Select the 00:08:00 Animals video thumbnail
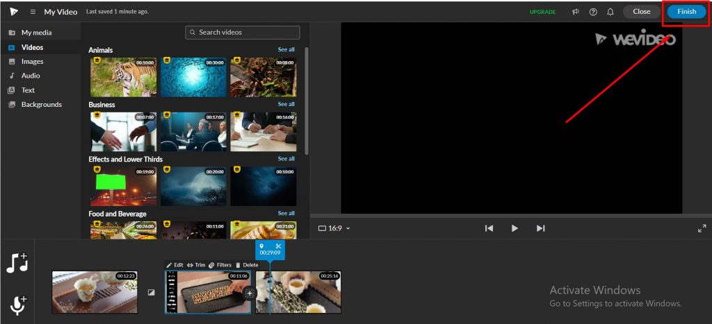The height and width of the screenshot is (324, 712). (264, 77)
